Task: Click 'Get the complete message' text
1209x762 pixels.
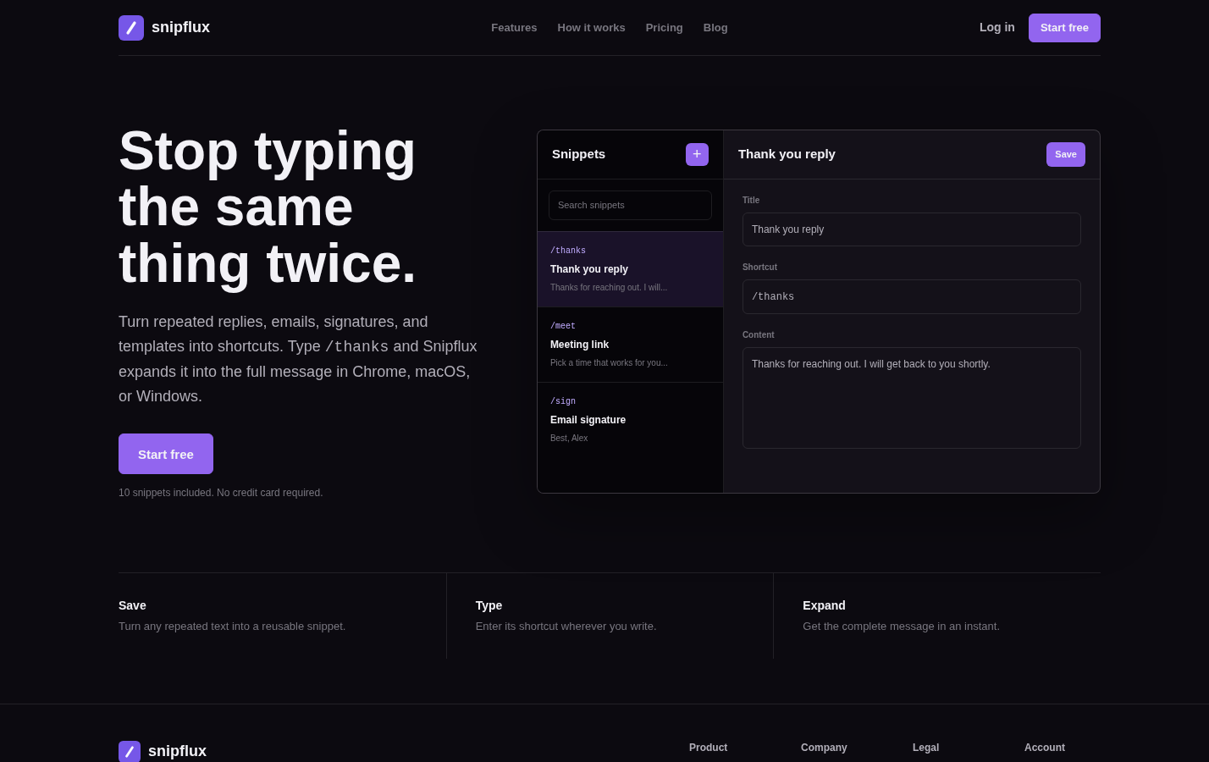Action: tap(901, 627)
